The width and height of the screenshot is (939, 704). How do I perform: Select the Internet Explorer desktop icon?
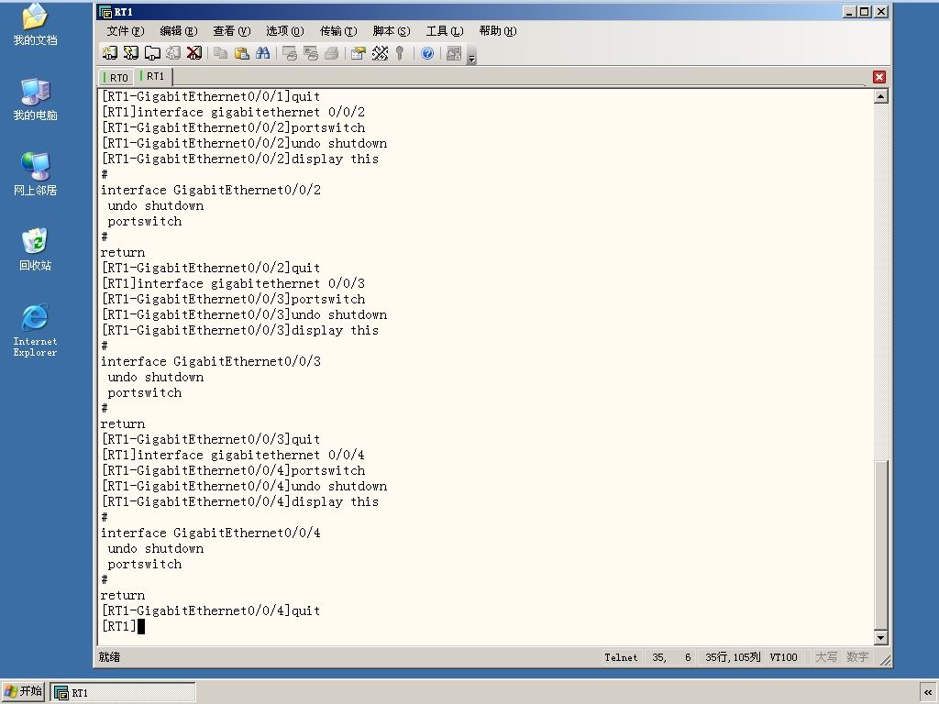point(36,330)
